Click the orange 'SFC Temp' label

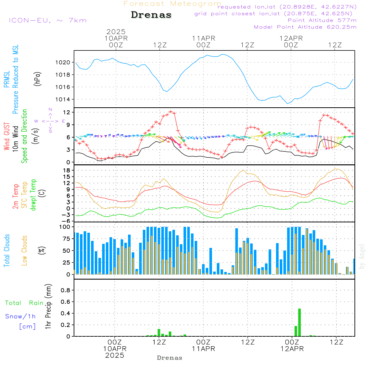click(x=24, y=195)
